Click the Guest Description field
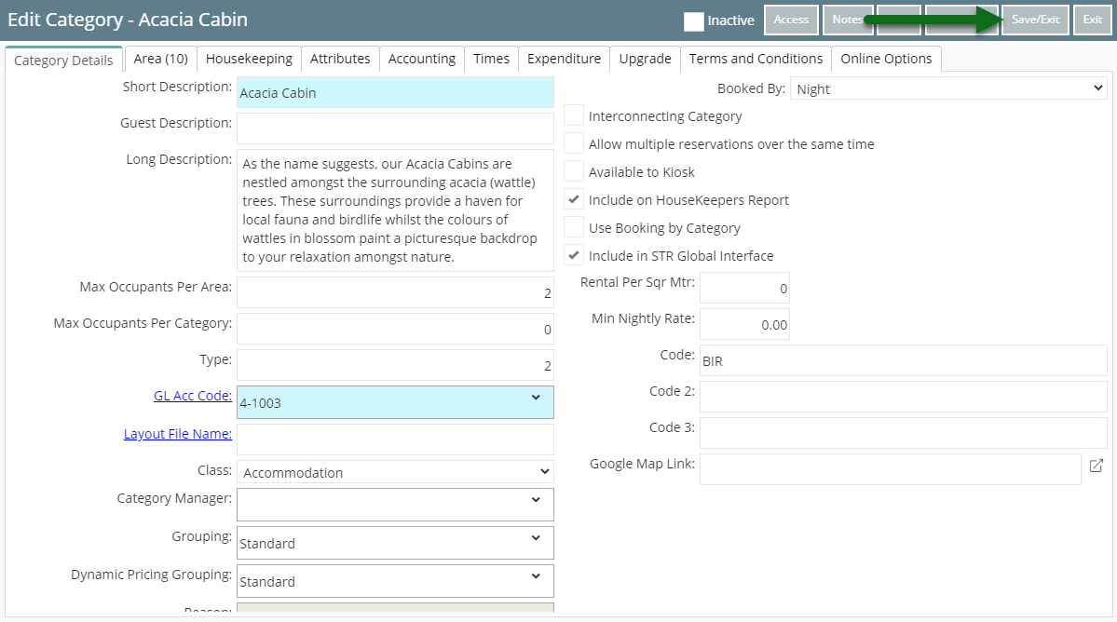 395,128
